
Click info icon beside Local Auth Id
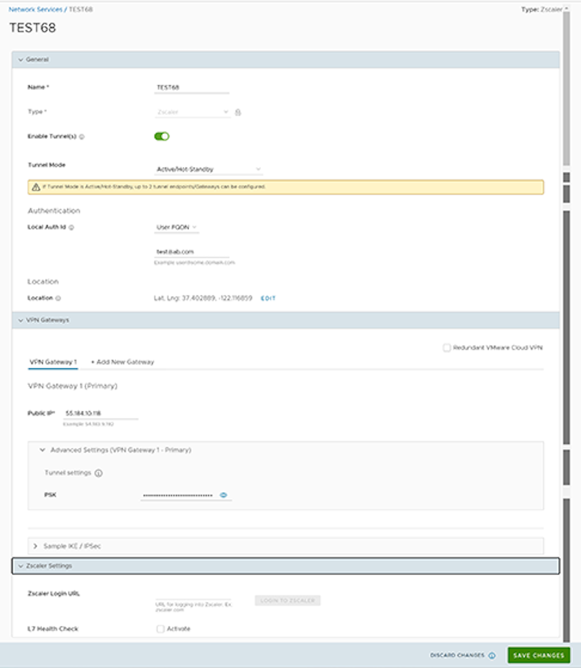tap(72, 227)
